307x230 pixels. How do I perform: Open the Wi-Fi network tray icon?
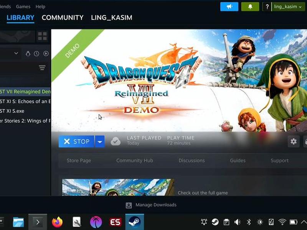282,222
